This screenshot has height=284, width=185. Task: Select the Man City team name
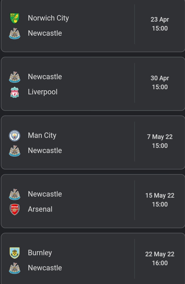[42, 135]
